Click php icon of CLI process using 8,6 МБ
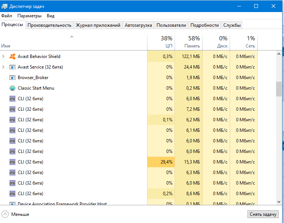The width and height of the screenshot is (284, 223). [x=12, y=194]
